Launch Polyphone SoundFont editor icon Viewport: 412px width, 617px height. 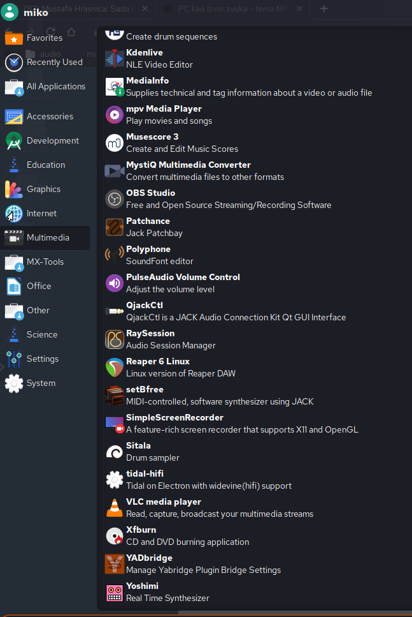114,255
